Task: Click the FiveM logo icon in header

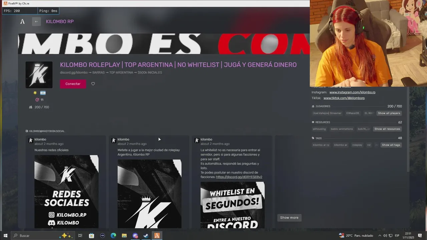Action: (22, 22)
